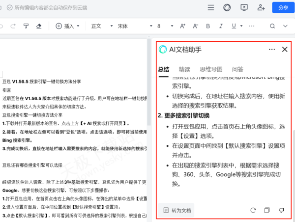
Task: Click the add collaborator icon
Action: pos(261,7)
